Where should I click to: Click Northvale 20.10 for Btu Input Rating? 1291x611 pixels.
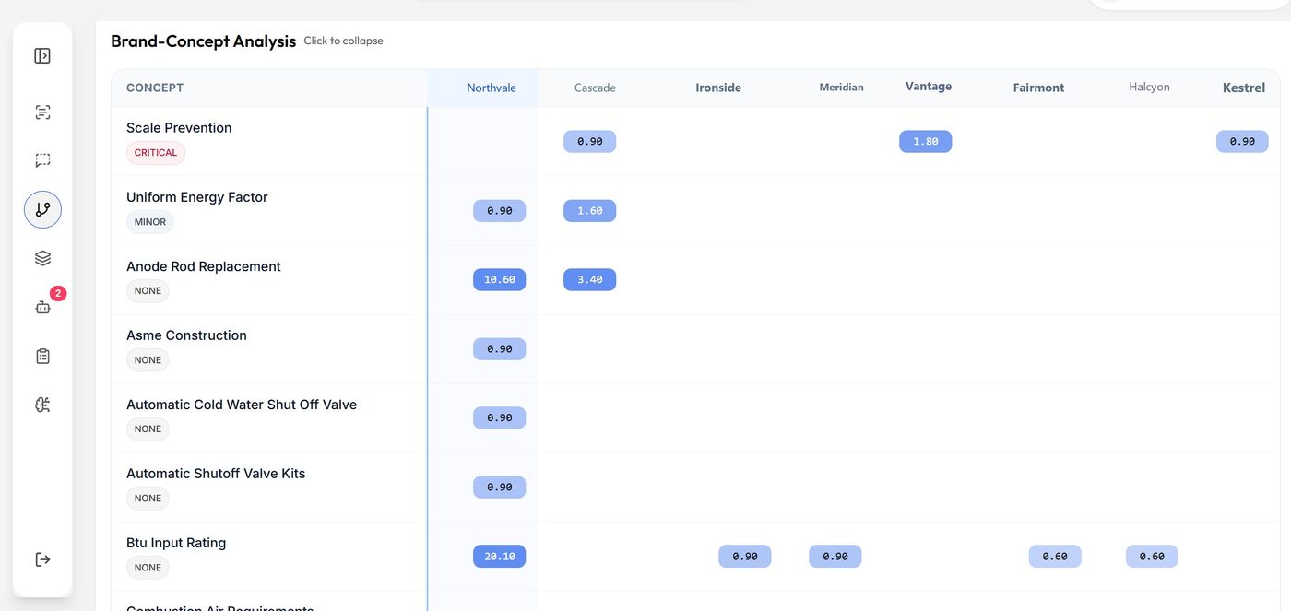tap(500, 557)
